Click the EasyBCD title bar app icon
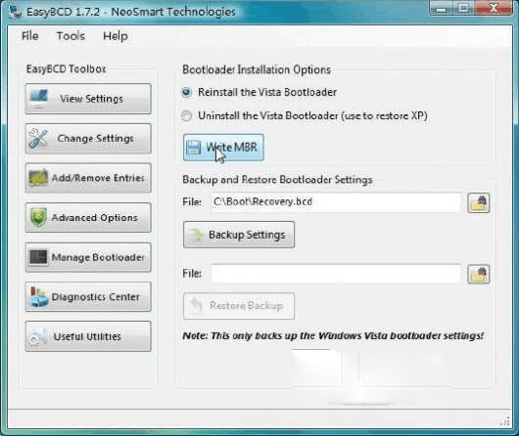Screen dimensions: 519x438 coord(16,12)
